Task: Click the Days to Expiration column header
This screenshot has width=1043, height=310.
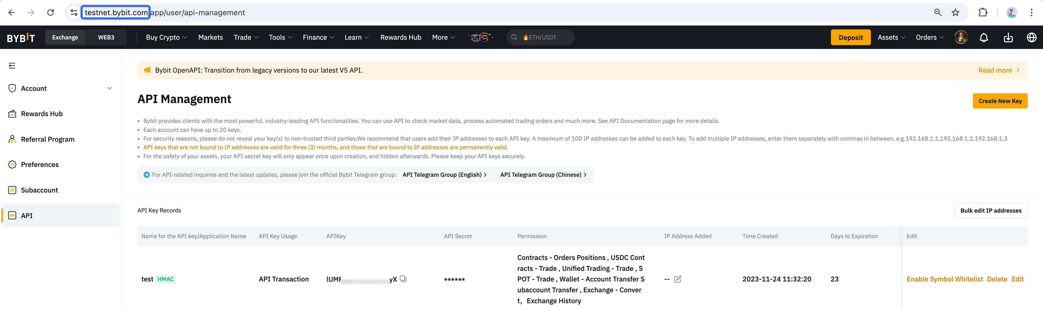Action: pos(854,236)
